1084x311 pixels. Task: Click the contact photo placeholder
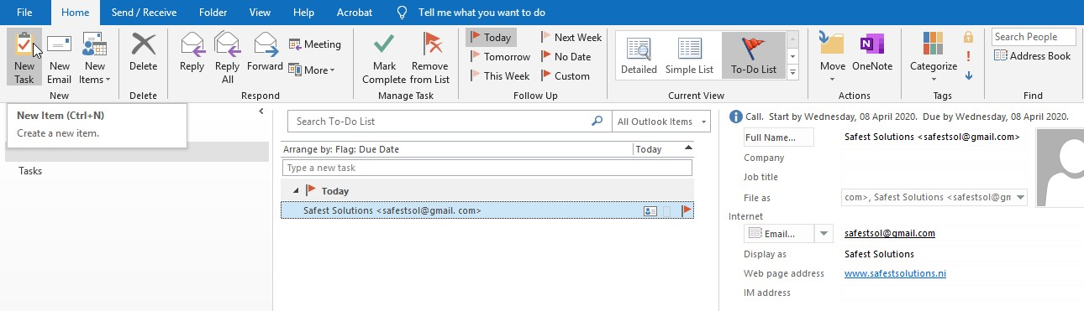tap(1060, 168)
